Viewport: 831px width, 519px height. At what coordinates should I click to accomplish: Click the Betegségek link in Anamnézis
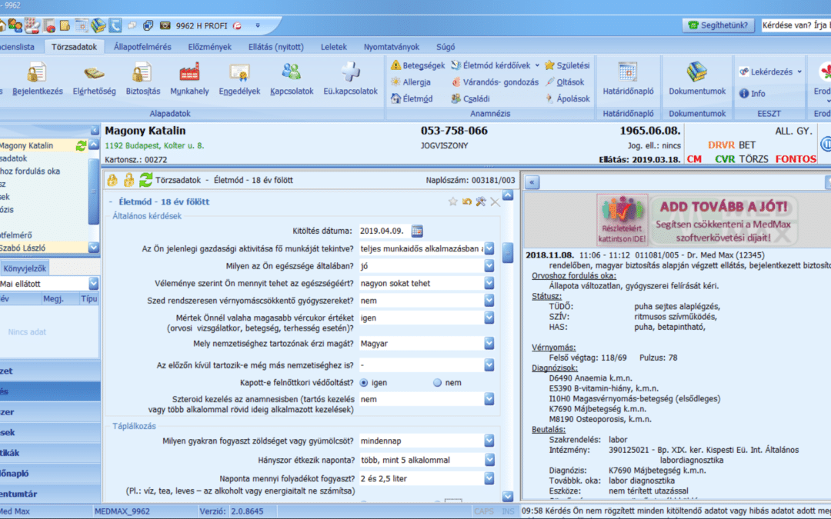[418, 65]
